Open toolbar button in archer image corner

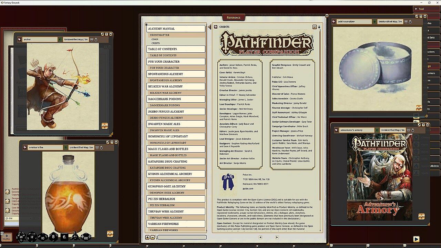pos(105,126)
